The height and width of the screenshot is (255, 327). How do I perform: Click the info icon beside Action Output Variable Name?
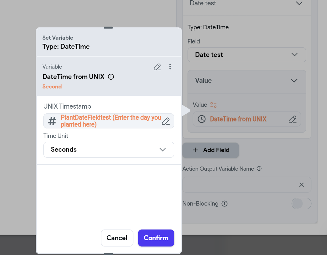click(x=259, y=169)
